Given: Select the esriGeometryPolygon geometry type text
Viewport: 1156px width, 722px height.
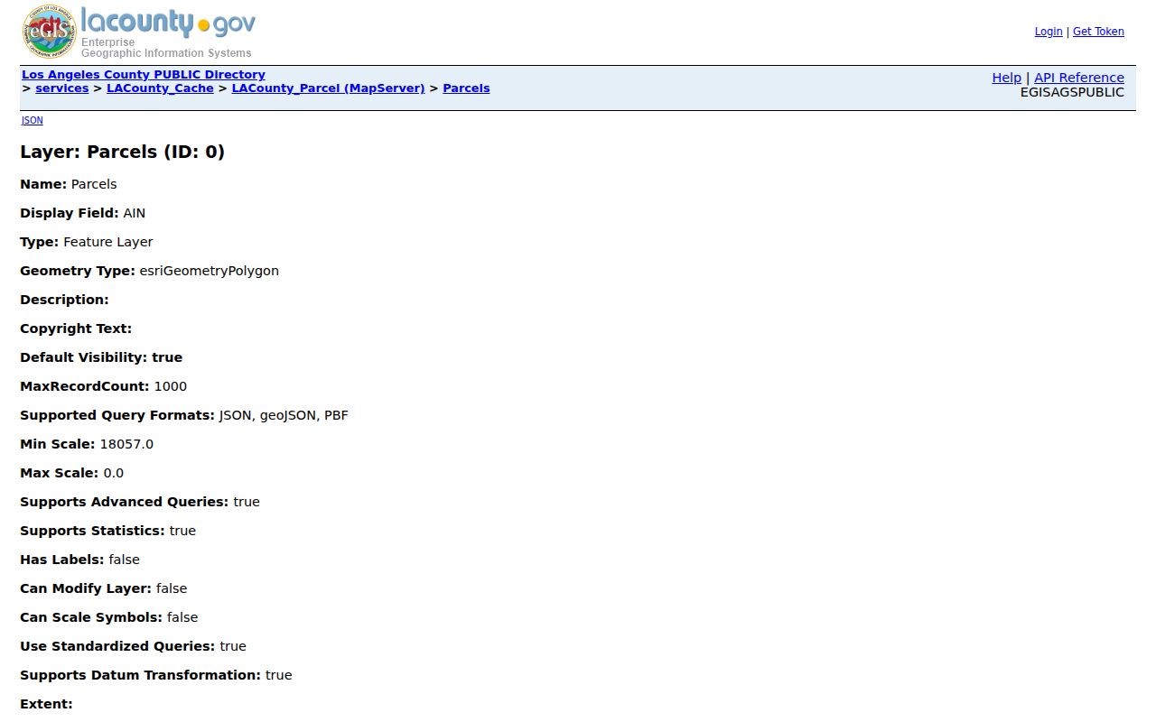Looking at the screenshot, I should tap(210, 271).
